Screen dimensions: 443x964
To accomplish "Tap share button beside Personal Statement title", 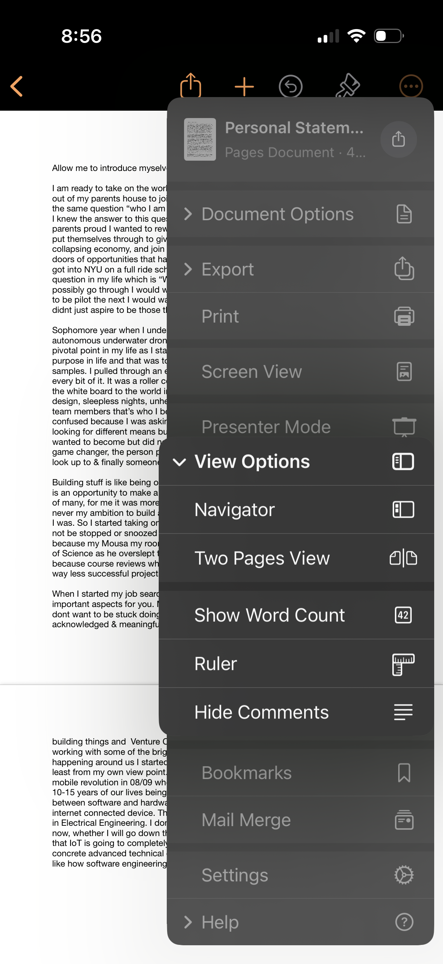I will (x=399, y=139).
